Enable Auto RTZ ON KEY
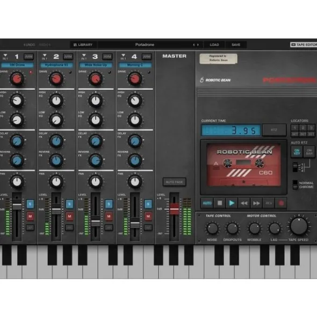 pyautogui.click(x=297, y=152)
